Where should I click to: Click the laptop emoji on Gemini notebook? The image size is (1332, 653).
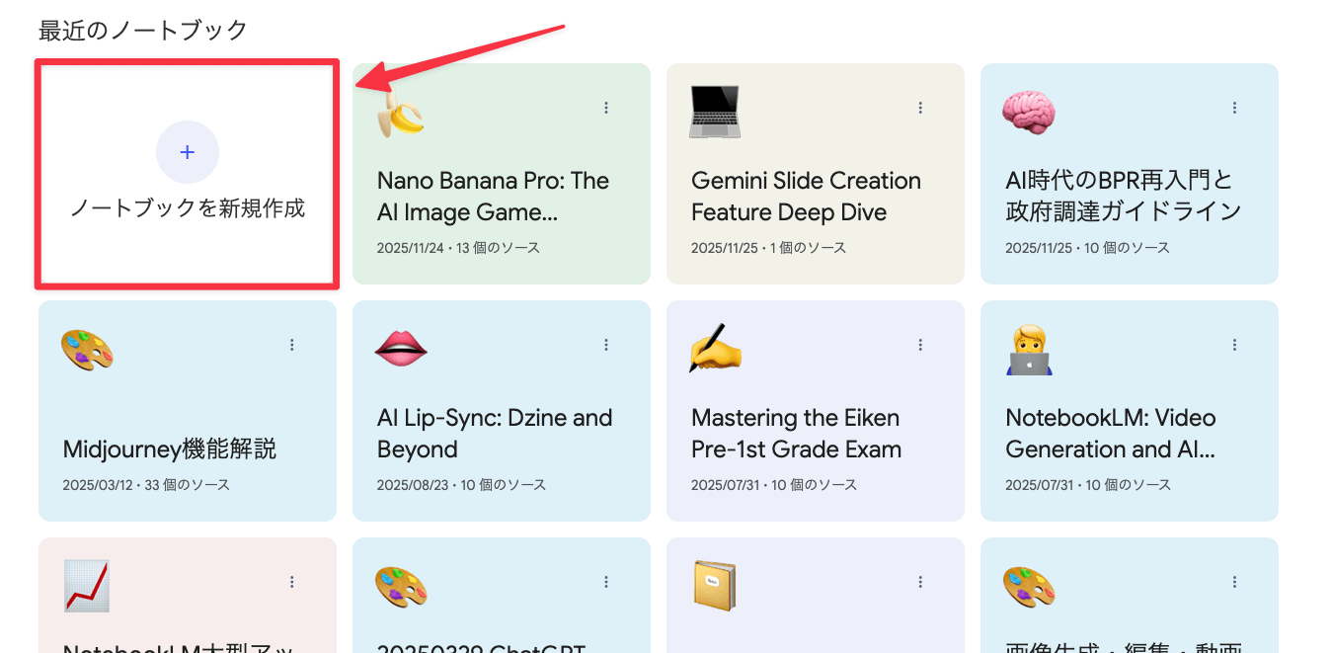[715, 112]
